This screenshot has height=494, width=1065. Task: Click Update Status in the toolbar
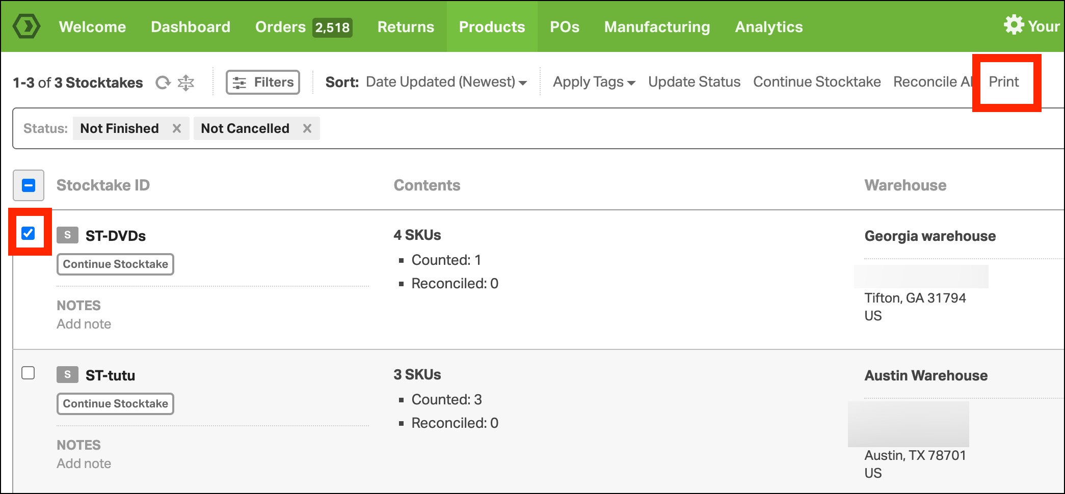coord(694,82)
